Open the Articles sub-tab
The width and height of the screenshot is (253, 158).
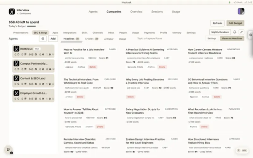(92, 39)
